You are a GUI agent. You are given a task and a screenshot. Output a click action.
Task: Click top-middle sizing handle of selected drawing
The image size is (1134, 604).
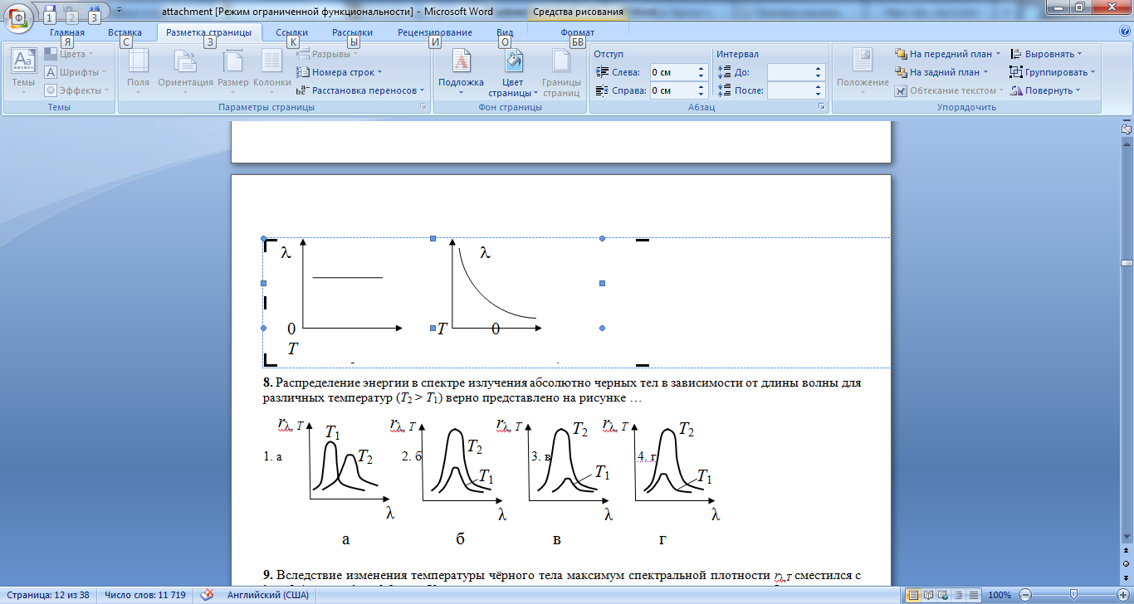coord(433,238)
